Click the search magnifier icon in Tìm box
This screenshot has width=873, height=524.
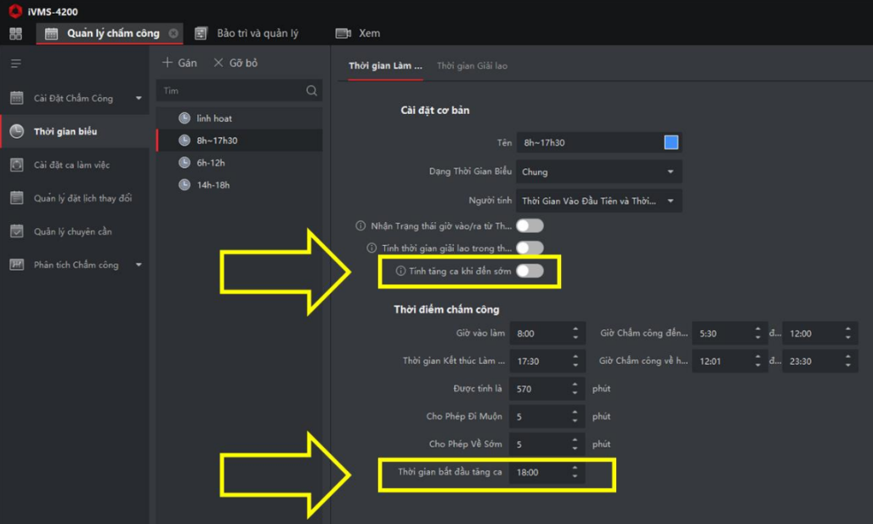click(x=311, y=91)
